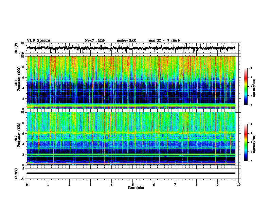Screen dimensions: 269x207
Task: Click the ch.1 color bar PSD unit label
Action: tap(254, 88)
